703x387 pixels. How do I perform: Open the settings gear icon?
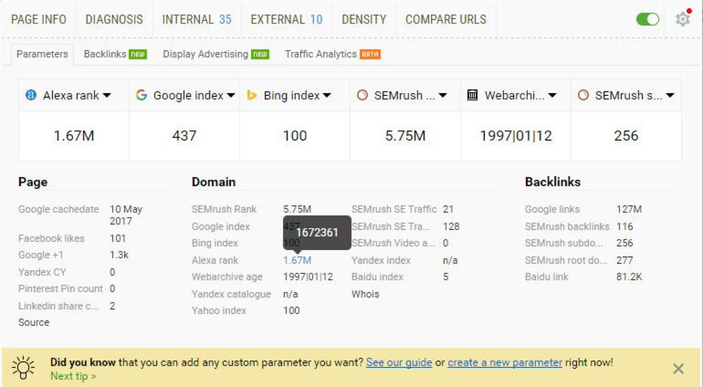683,19
